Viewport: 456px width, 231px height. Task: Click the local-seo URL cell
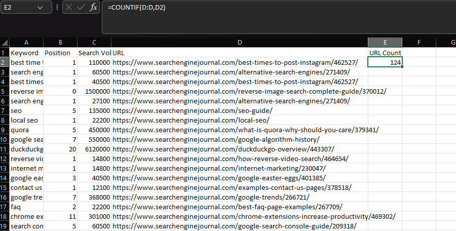tap(240, 120)
